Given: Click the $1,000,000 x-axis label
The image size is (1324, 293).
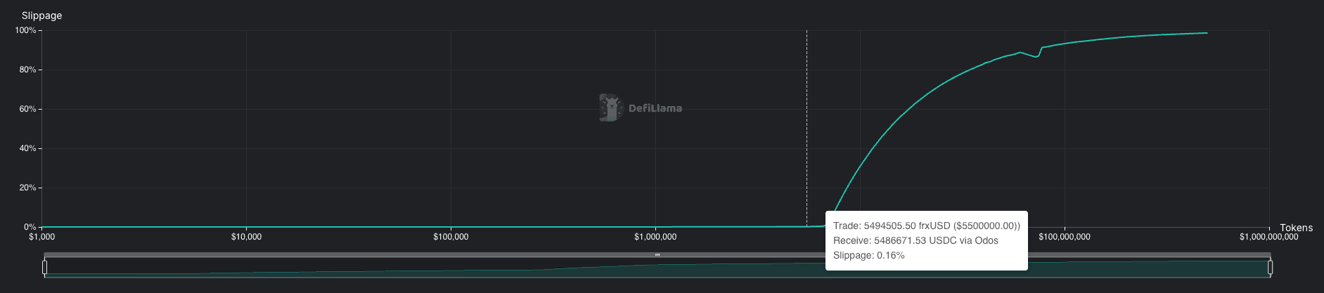Looking at the screenshot, I should (655, 237).
